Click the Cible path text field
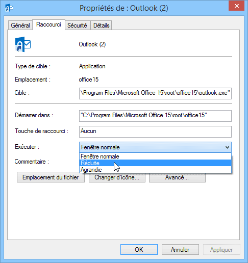 pyautogui.click(x=155, y=93)
